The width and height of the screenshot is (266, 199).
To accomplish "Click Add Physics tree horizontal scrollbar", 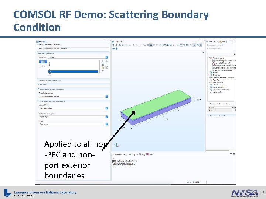I will click(x=221, y=101).
